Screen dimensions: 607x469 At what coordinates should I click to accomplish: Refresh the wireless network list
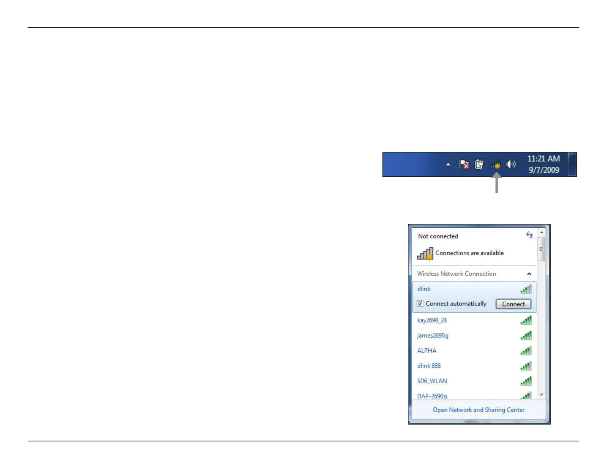(x=529, y=235)
